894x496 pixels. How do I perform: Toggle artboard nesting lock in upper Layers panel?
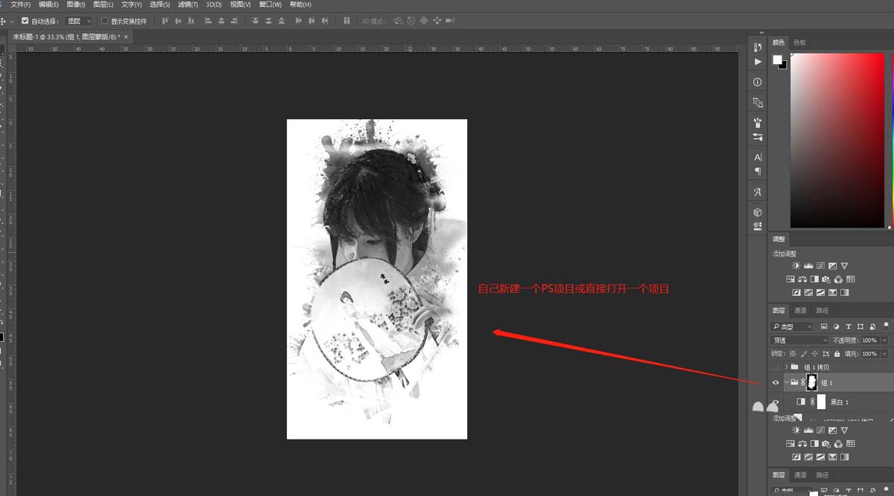pyautogui.click(x=826, y=353)
